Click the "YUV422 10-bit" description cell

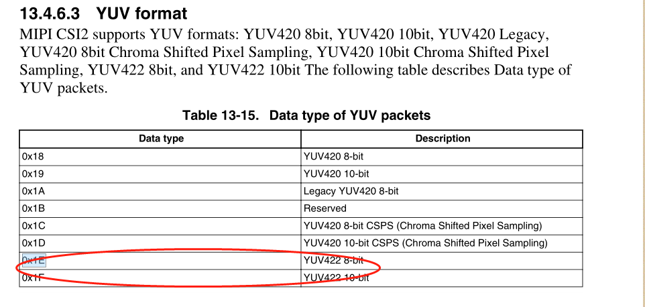coord(337,278)
